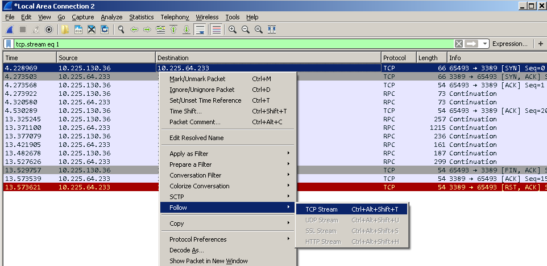Open display filter bookmark icon
Viewport: 547px width, 266px height.
point(9,44)
